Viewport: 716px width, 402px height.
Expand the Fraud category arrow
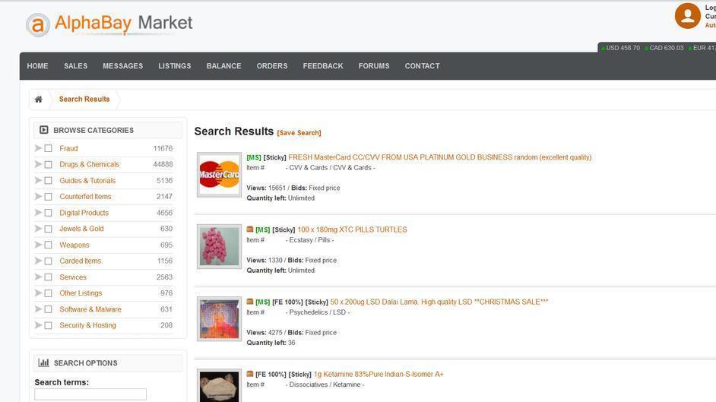38,148
